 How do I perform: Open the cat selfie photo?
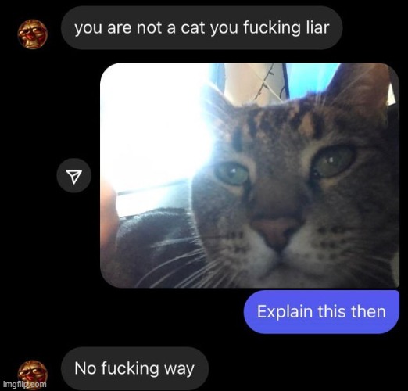point(249,175)
